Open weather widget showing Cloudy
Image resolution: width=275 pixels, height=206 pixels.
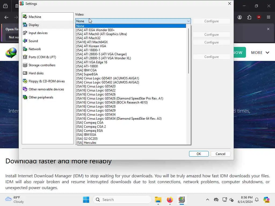pos(15,200)
